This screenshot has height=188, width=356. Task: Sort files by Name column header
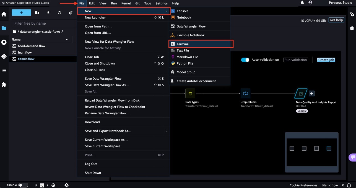(x=40, y=40)
